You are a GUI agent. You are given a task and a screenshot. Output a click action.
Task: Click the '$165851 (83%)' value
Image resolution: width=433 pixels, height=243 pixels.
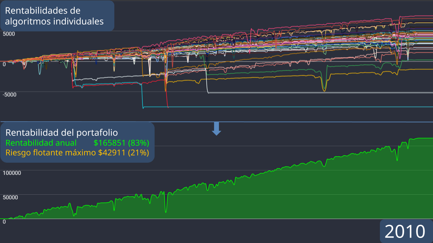pyautogui.click(x=121, y=143)
